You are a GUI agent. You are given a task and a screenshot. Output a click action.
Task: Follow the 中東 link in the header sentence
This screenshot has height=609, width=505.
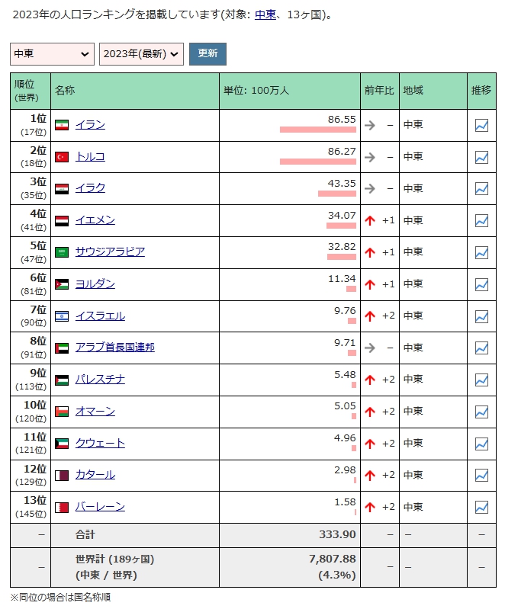tap(265, 14)
